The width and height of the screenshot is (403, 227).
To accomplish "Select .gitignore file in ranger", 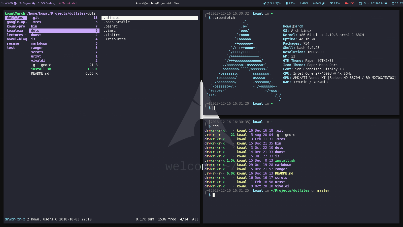I will (x=64, y=65).
